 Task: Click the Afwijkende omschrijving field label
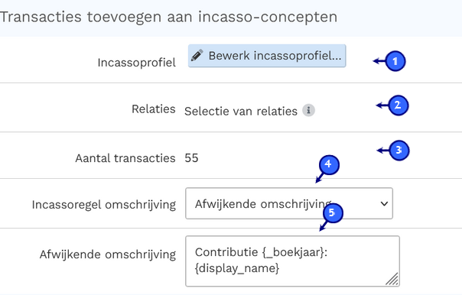pos(108,254)
